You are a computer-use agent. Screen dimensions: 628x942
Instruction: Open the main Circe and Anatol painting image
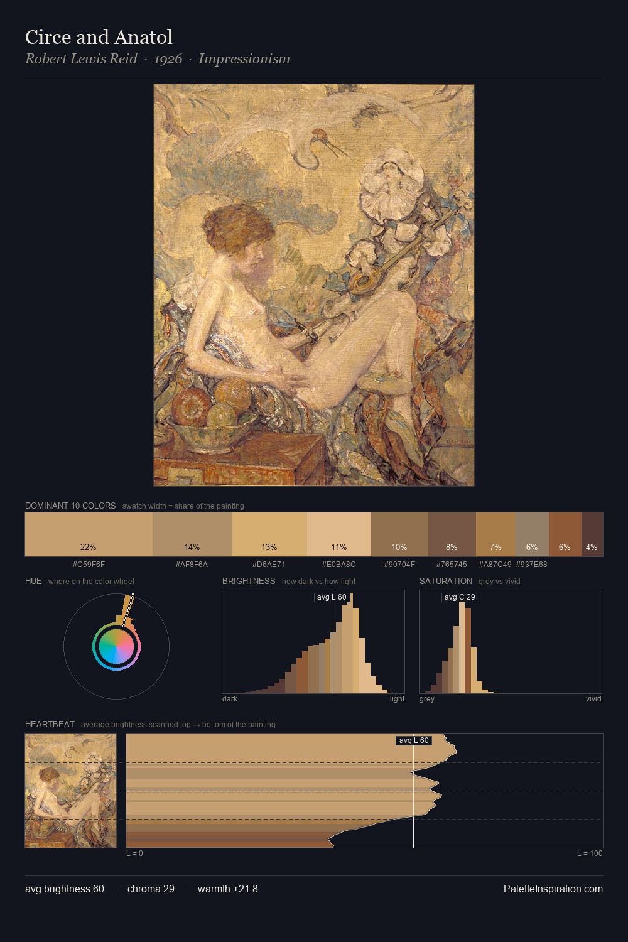pos(314,285)
